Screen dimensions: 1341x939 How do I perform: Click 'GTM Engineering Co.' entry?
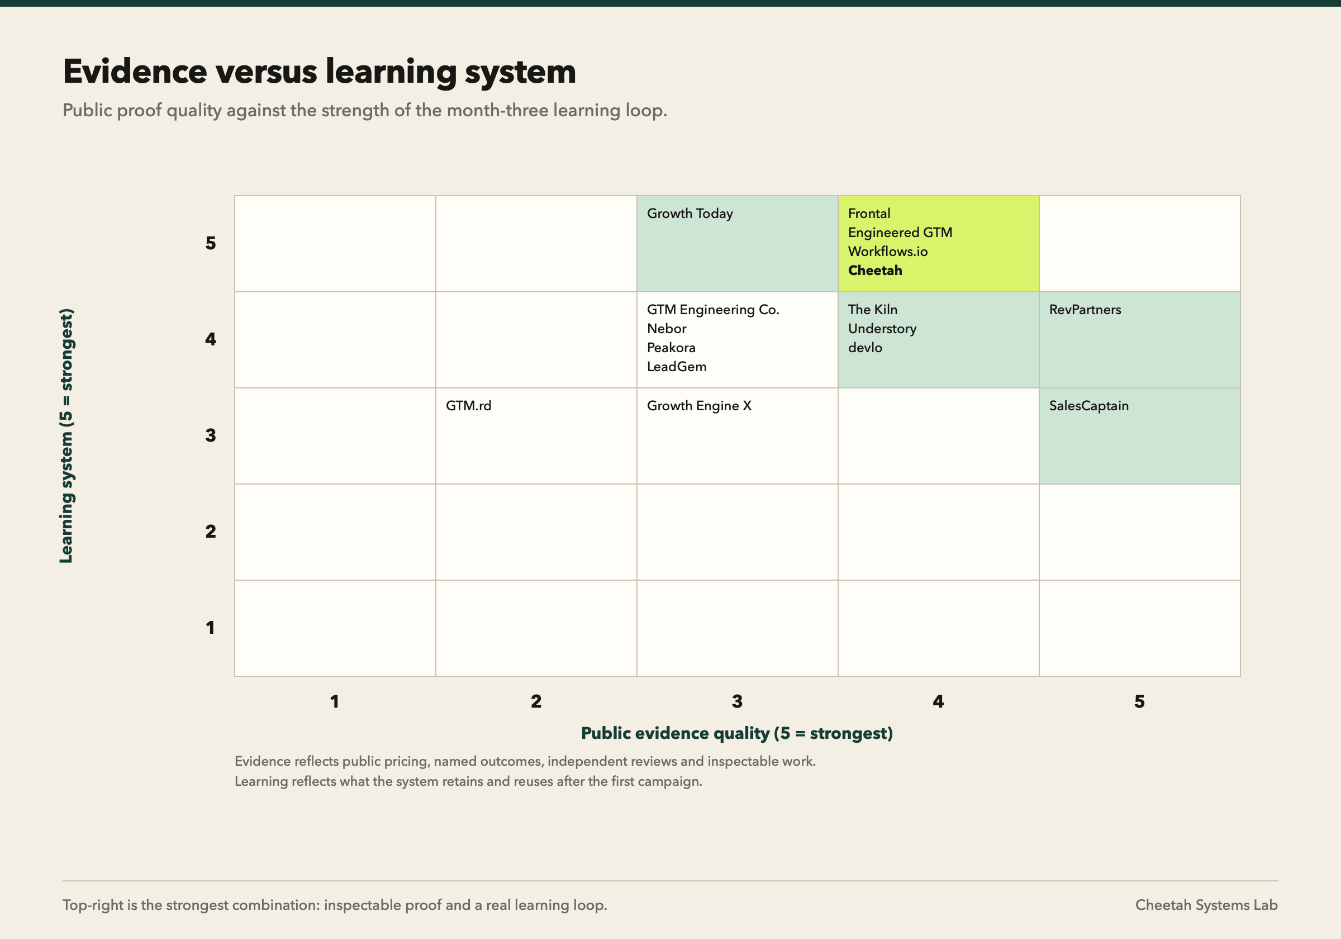713,310
